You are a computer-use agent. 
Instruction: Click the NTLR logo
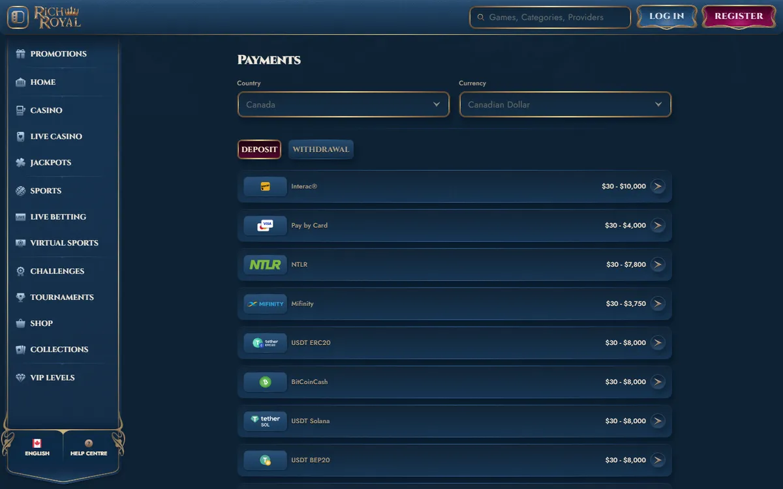tap(265, 265)
